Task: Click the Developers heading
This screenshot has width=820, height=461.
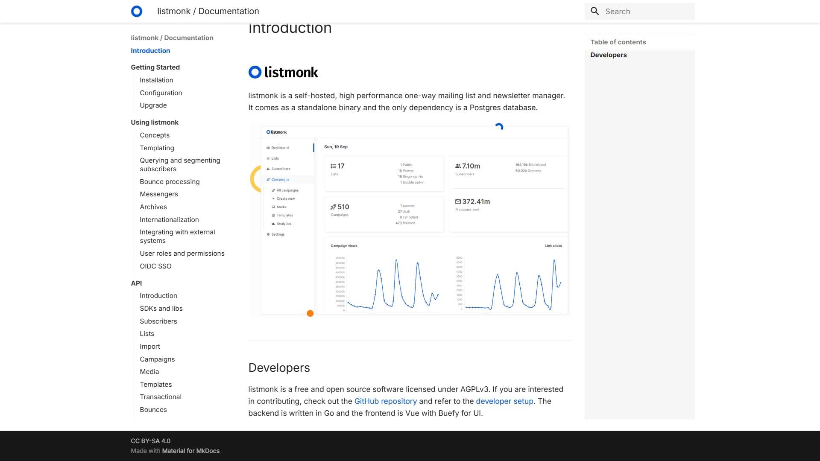Action: pyautogui.click(x=279, y=368)
